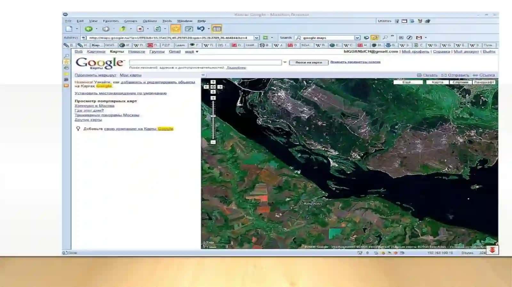Screen dimensions: 512x287
Task: Click the highlighted yellow icon right of the search box
Action: [x=375, y=38]
